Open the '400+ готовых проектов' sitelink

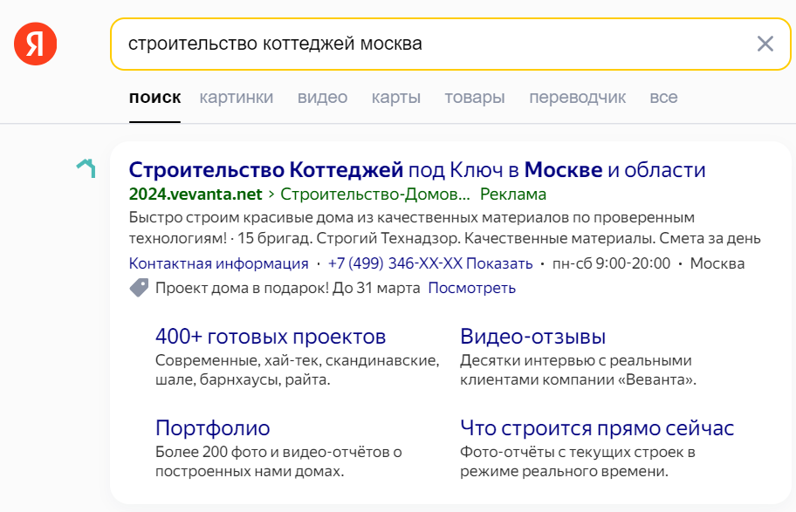tap(271, 337)
